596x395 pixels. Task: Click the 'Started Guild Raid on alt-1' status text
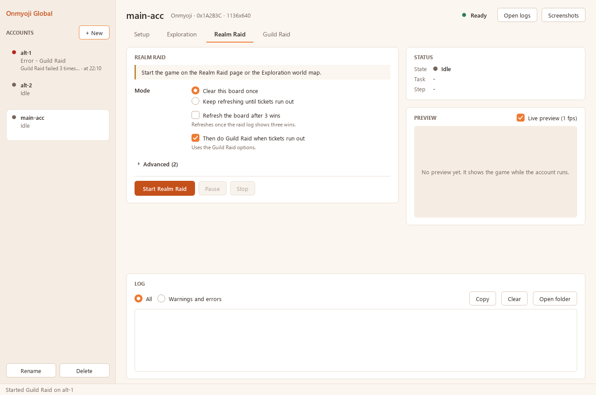(39, 390)
